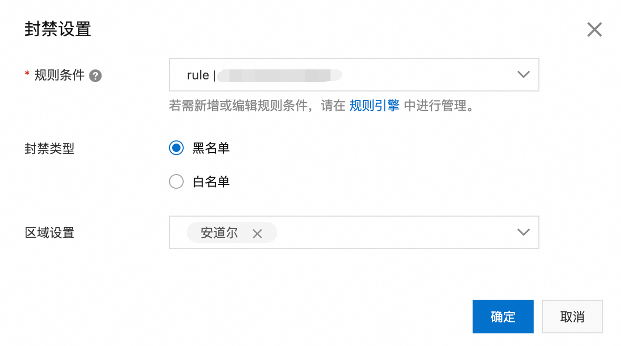The width and height of the screenshot is (621, 346).
Task: Select the 黑名单 radio button
Action: [x=176, y=148]
